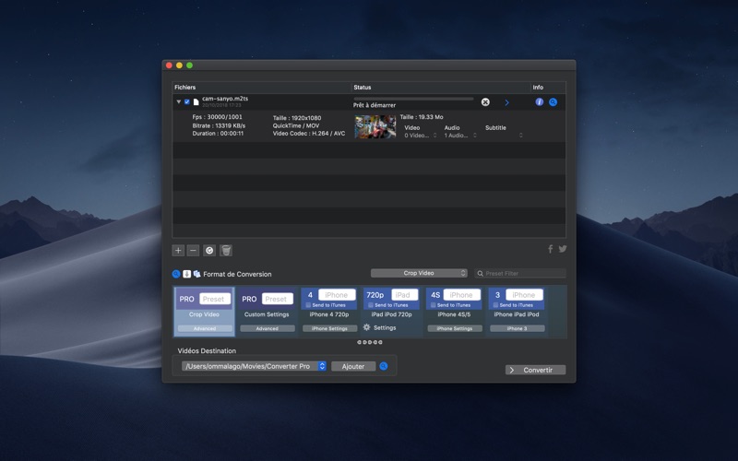Screen dimensions: 738x461
Task: Click the copy presets icon near Format de Conversion
Action: tap(196, 274)
